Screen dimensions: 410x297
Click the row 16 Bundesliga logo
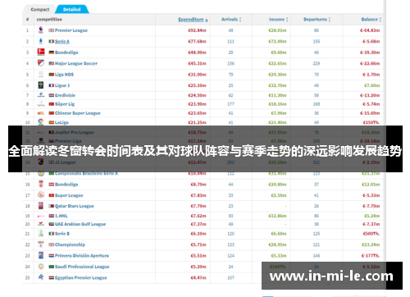click(x=41, y=184)
